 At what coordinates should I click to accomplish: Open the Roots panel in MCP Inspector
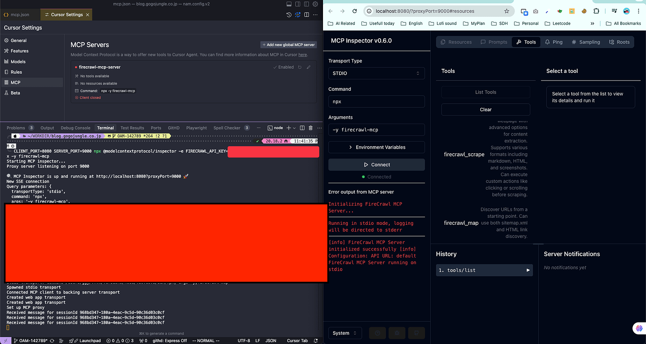(x=619, y=42)
